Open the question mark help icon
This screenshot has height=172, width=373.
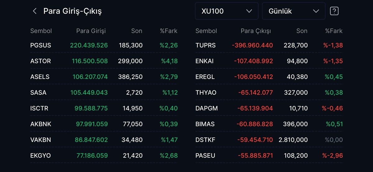click(x=334, y=11)
